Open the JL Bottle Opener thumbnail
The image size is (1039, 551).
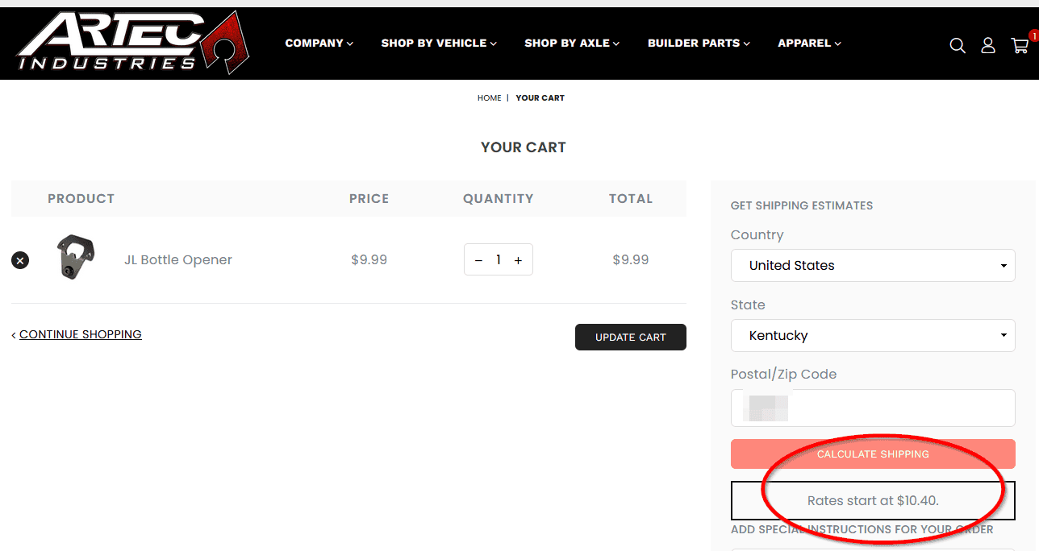pyautogui.click(x=76, y=258)
